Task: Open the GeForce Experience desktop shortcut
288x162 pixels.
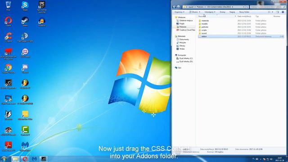Action: pyautogui.click(x=8, y=84)
